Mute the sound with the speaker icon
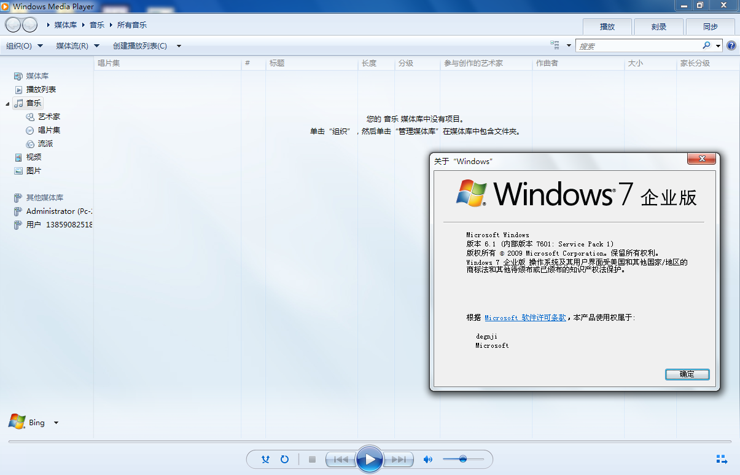This screenshot has height=475, width=740. coord(428,459)
